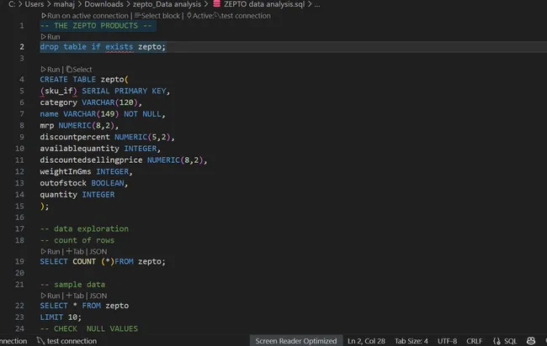547x346 pixels.
Task: Click 'discountedsellingprice' column name
Action: [x=91, y=160]
